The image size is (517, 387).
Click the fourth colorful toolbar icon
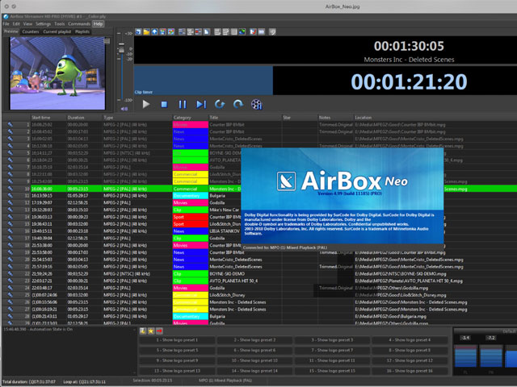pos(162,32)
